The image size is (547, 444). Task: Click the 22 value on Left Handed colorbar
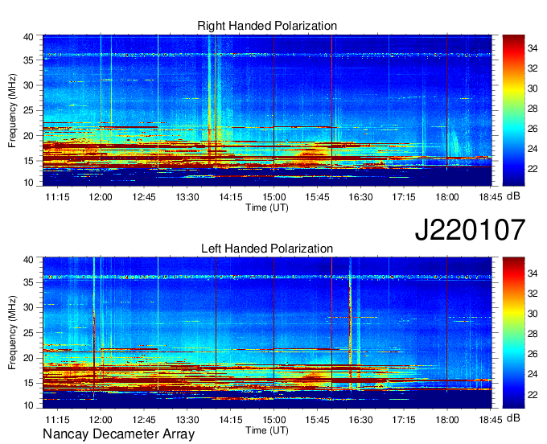[533, 394]
